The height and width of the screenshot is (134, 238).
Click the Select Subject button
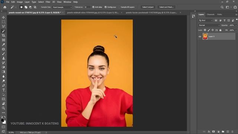point(148,7)
